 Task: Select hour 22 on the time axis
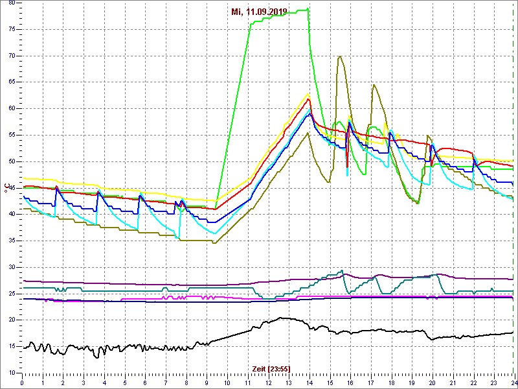tap(473, 383)
